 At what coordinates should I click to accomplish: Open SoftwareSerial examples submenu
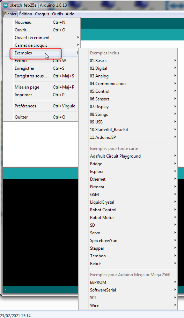128,290
